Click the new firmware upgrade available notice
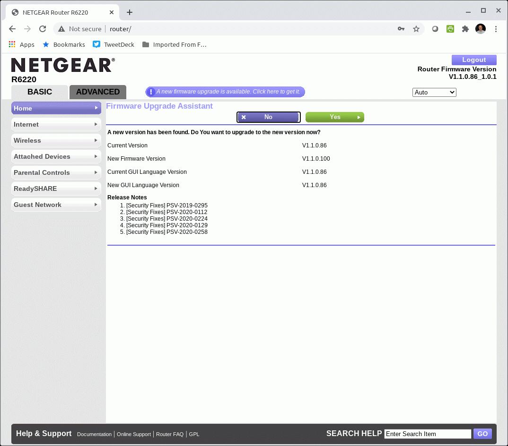The height and width of the screenshot is (446, 508). [x=225, y=92]
